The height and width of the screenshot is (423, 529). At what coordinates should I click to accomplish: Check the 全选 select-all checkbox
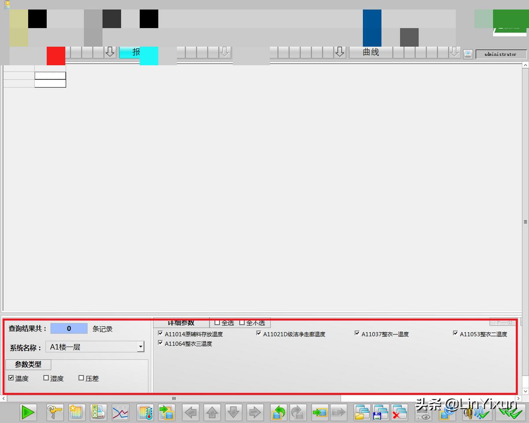pyautogui.click(x=217, y=323)
